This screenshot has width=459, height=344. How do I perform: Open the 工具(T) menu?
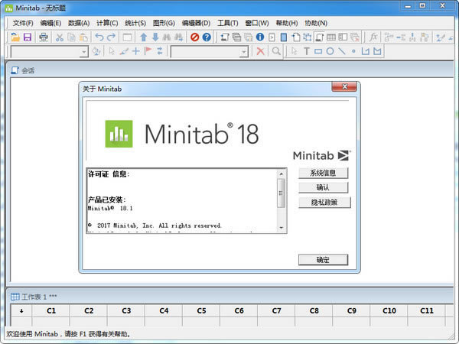point(228,23)
